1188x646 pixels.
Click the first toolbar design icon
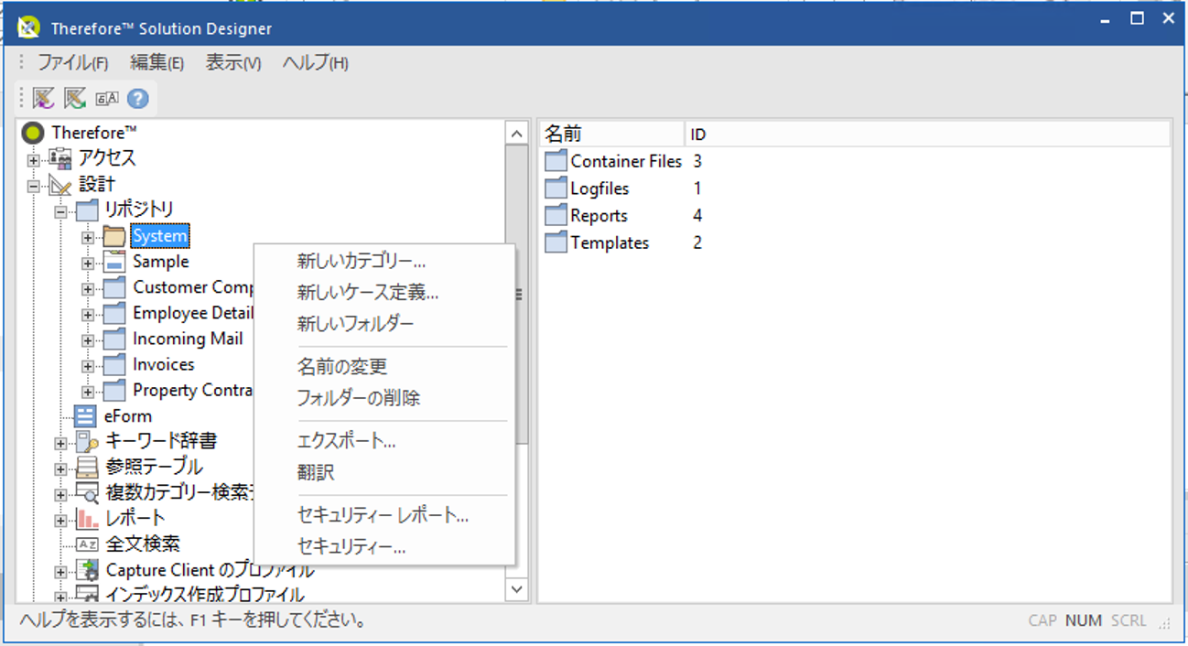click(x=43, y=98)
